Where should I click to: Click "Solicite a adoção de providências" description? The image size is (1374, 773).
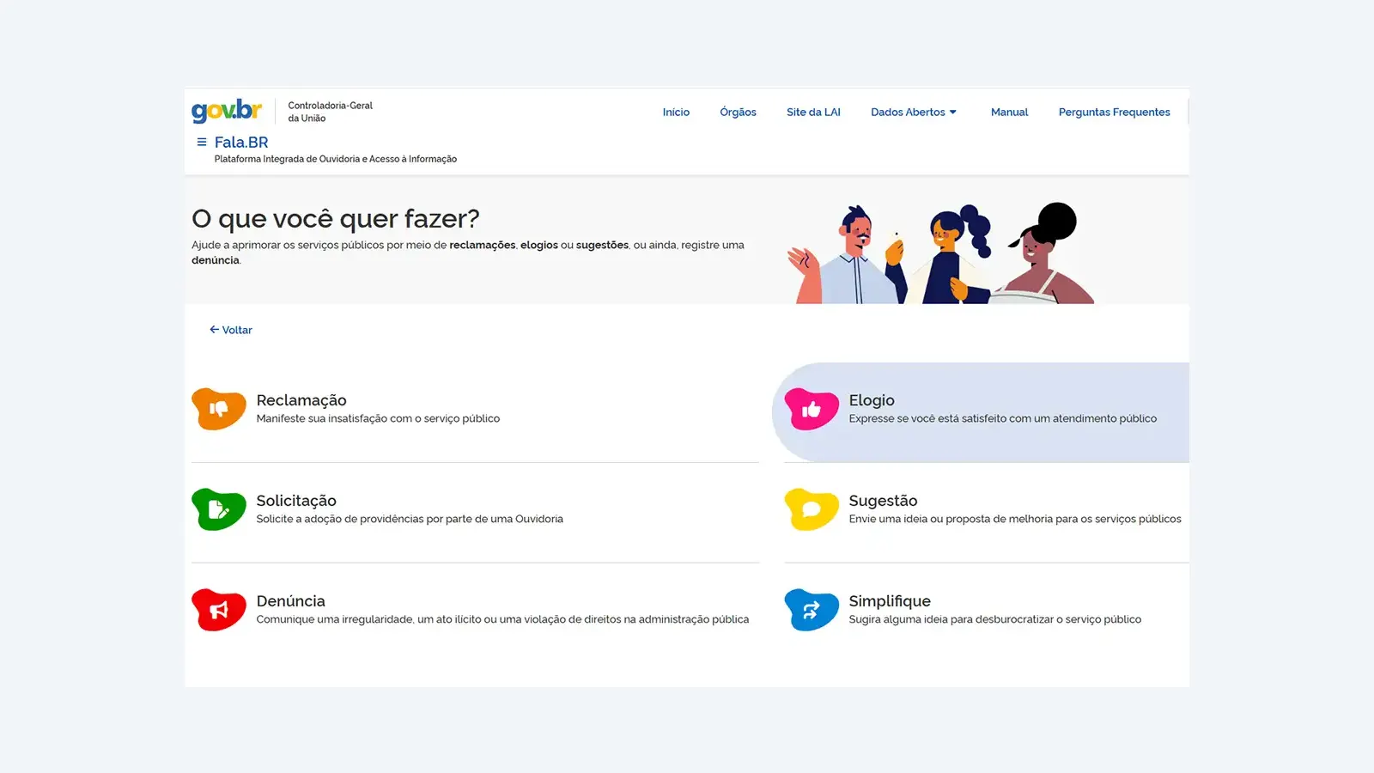tap(410, 520)
